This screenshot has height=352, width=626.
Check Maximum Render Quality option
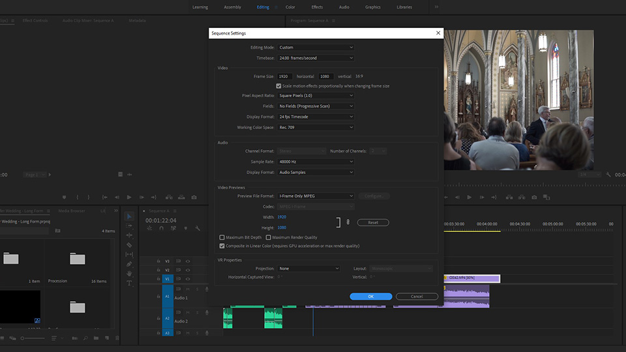(269, 237)
